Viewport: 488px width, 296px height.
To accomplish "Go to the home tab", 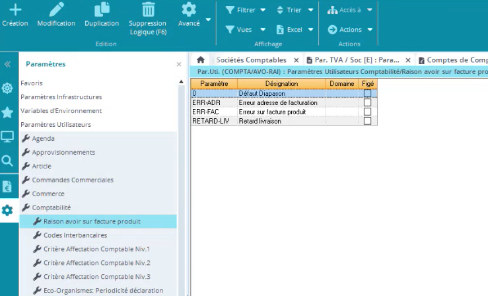I will 201,59.
